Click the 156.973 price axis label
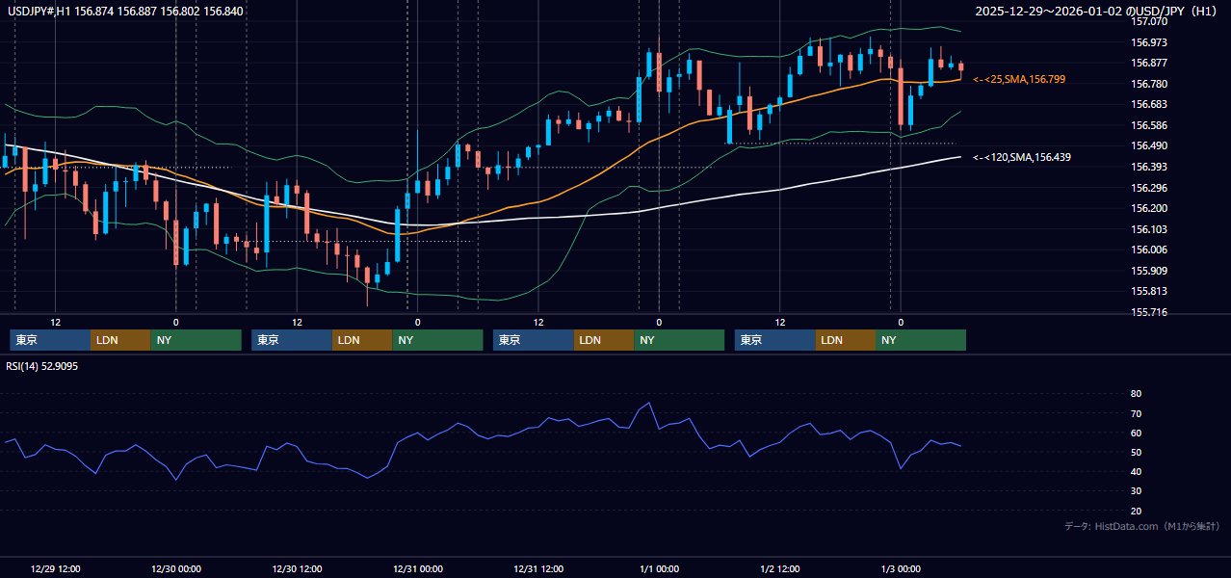This screenshot has width=1231, height=578. coord(1148,42)
